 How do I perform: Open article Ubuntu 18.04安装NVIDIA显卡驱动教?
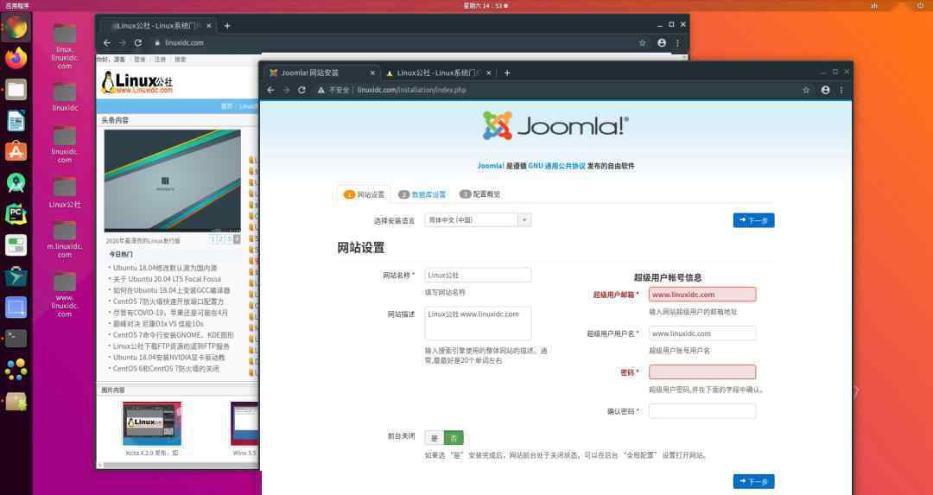(x=169, y=358)
